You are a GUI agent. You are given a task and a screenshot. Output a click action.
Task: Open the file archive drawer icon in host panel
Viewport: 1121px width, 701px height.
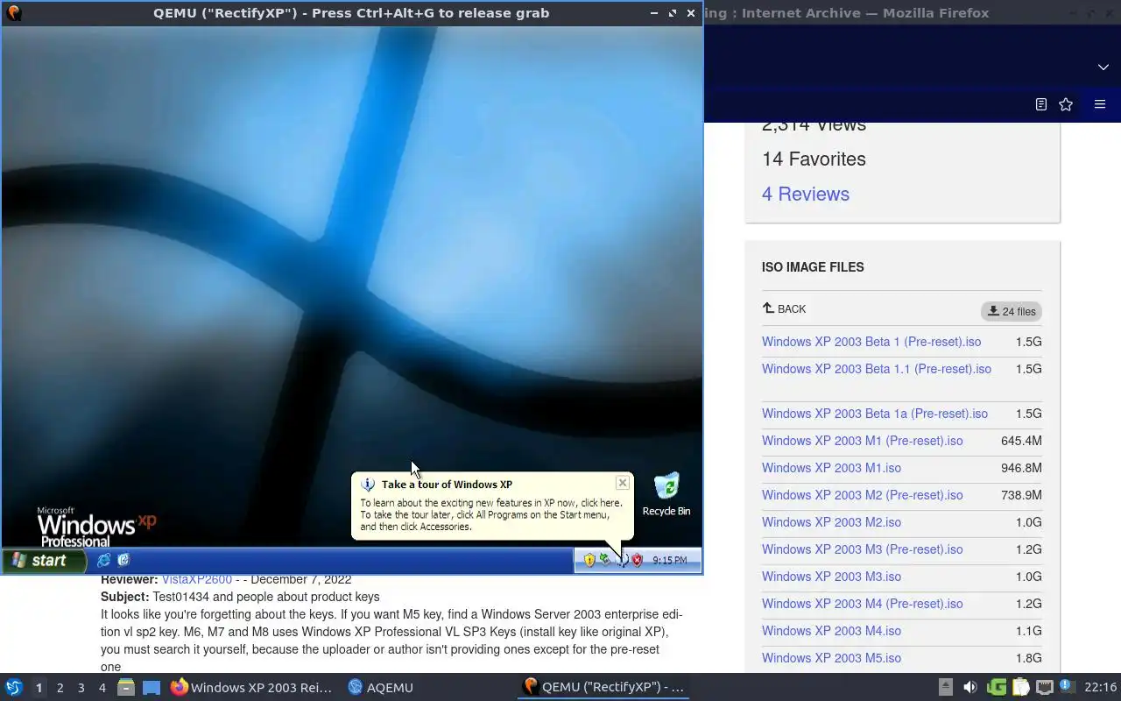point(126,688)
